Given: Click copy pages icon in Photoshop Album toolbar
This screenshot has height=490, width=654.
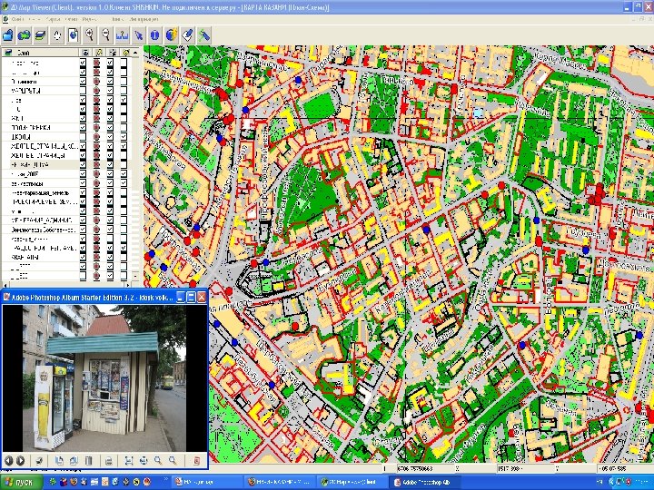Looking at the screenshot, I should click(x=59, y=460).
